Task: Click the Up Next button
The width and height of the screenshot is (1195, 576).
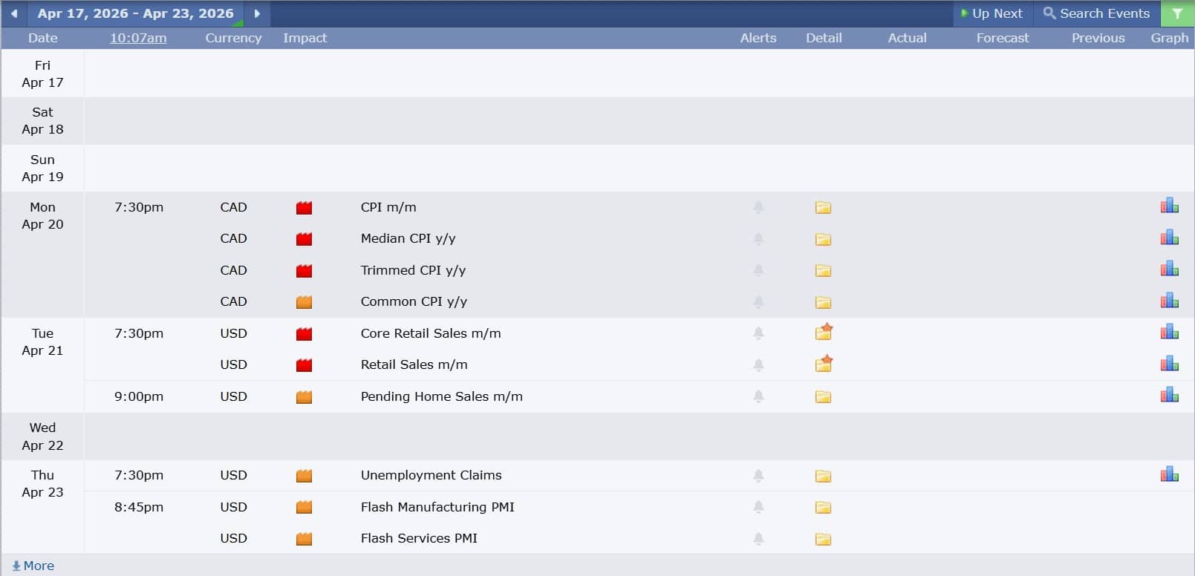Action: (x=992, y=13)
